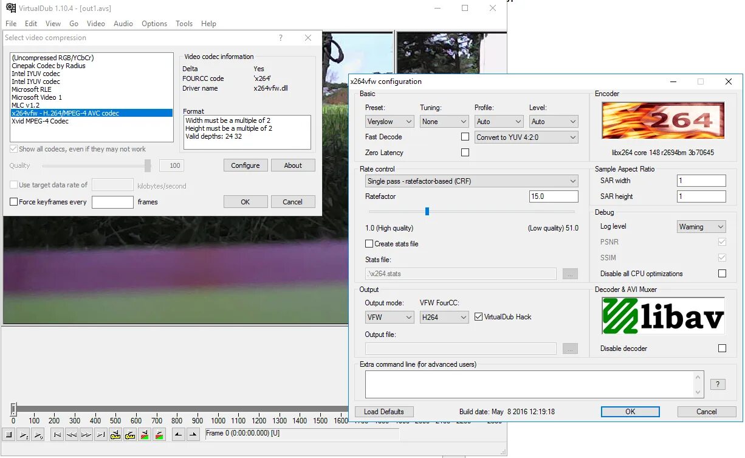Click the Stop playback button in VirtualDub toolbar
This screenshot has height=458, width=745.
click(9, 434)
